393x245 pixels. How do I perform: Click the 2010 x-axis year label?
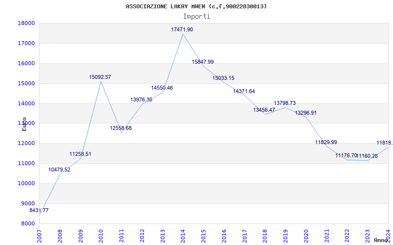coord(101,236)
